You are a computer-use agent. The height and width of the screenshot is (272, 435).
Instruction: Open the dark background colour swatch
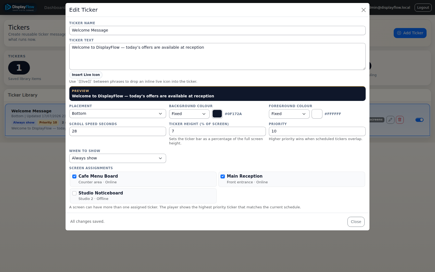click(217, 114)
